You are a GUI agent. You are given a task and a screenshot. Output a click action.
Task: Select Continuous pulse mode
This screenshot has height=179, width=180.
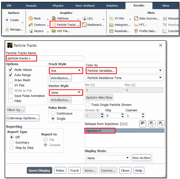pyautogui.click(x=53, y=113)
